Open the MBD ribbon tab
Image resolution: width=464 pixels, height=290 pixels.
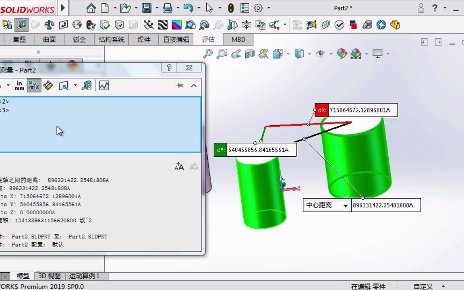(238, 39)
